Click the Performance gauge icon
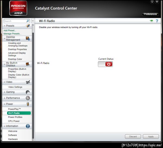Screen dimensions: 163x148 [x=28, y=98]
